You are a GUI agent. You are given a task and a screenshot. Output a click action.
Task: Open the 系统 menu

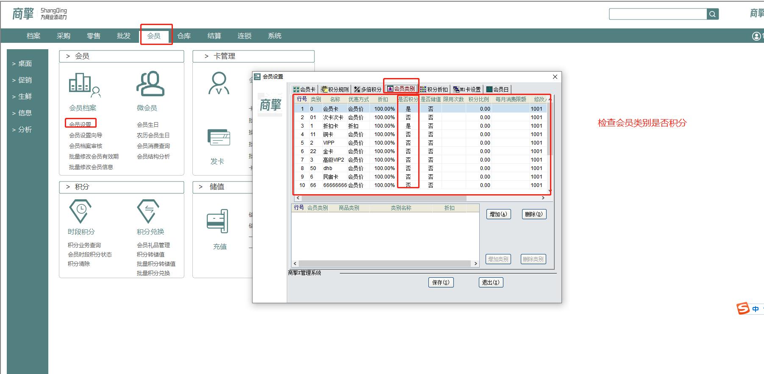pyautogui.click(x=275, y=36)
